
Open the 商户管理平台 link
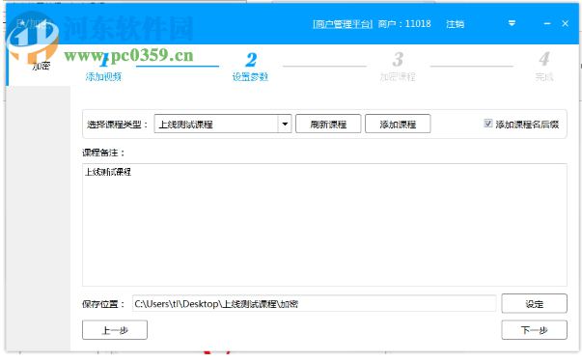pos(343,24)
